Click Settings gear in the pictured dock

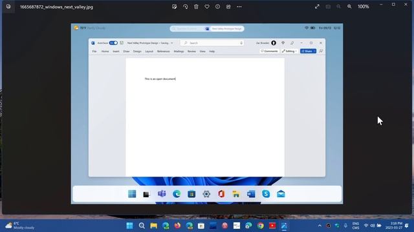tap(206, 194)
